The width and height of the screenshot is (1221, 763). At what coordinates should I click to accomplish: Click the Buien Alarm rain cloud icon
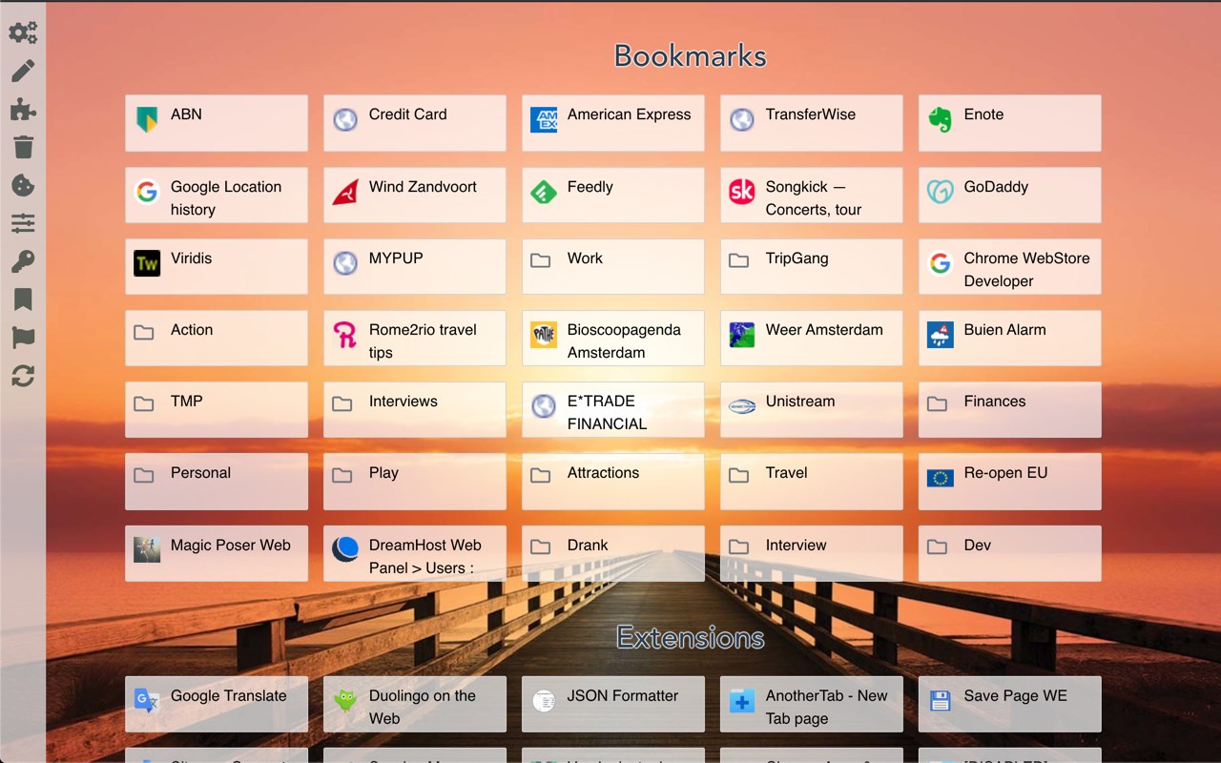(x=941, y=335)
